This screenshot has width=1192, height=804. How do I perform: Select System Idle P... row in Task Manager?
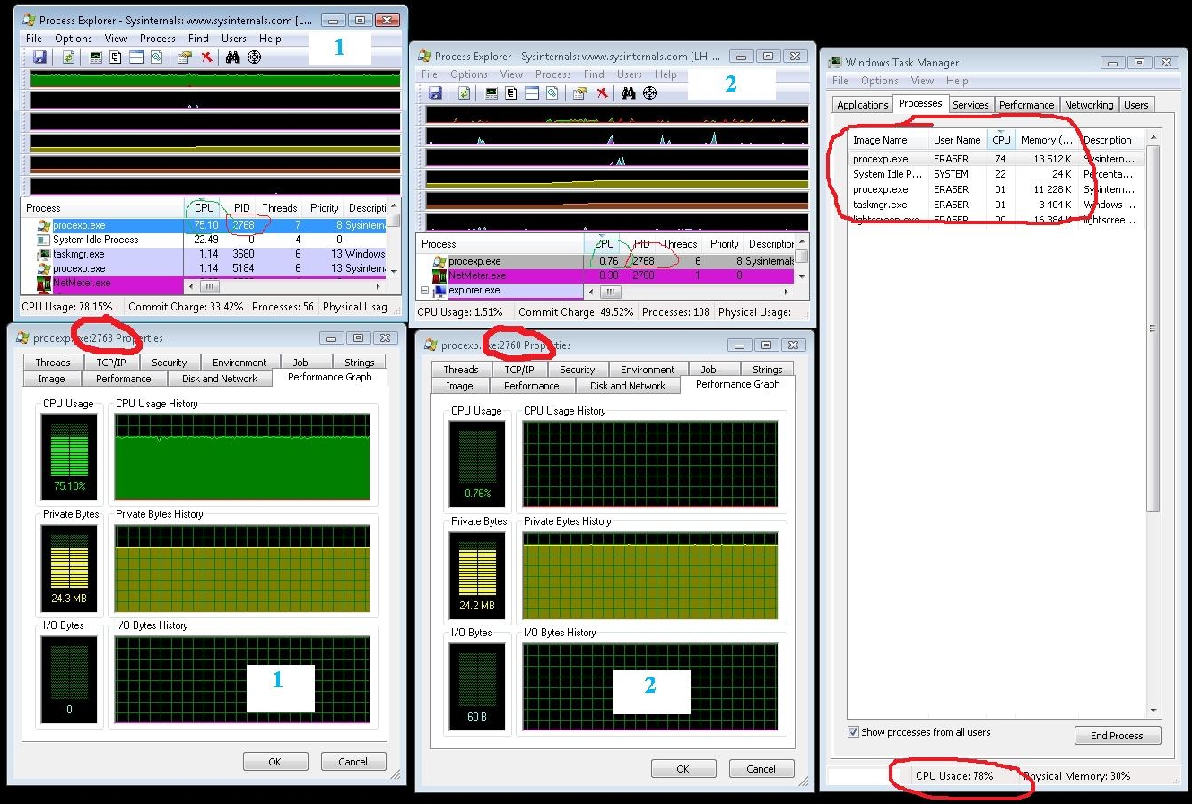[x=996, y=174]
